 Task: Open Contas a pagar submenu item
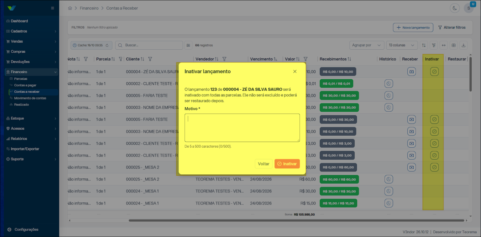[x=25, y=85]
